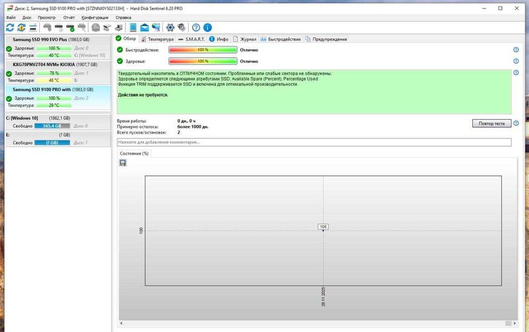Image resolution: width=529 pixels, height=332 pixels.
Task: Click the blue envelope email icon
Action: coord(144,27)
